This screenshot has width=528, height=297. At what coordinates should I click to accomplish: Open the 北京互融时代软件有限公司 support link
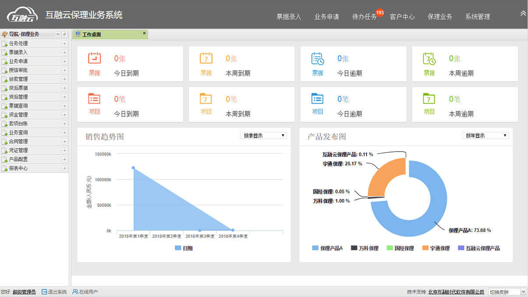point(456,292)
